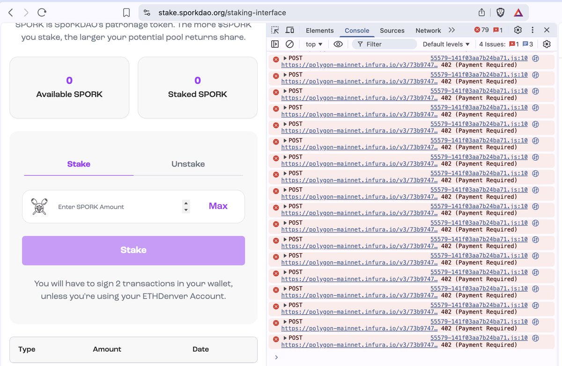The image size is (562, 366).
Task: Switch to the Unstake tab
Action: (188, 164)
